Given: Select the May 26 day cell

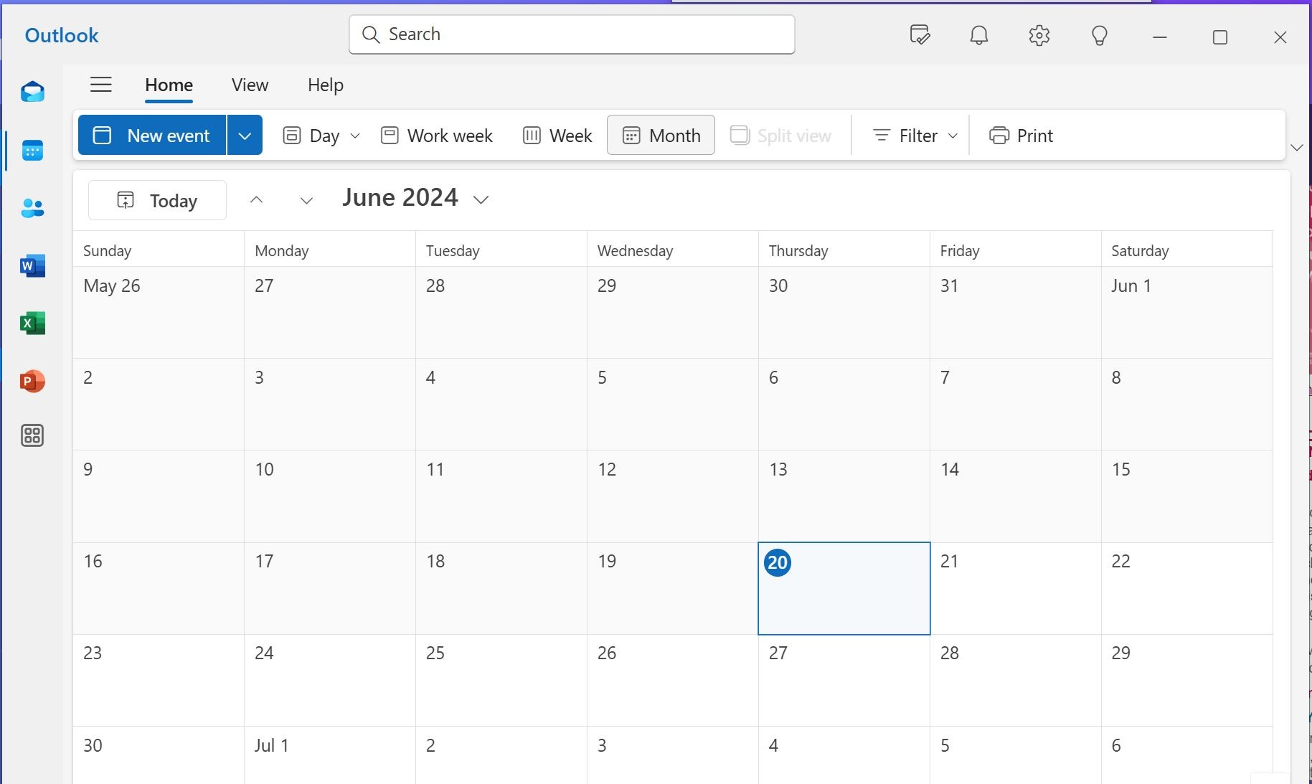Looking at the screenshot, I should [159, 313].
